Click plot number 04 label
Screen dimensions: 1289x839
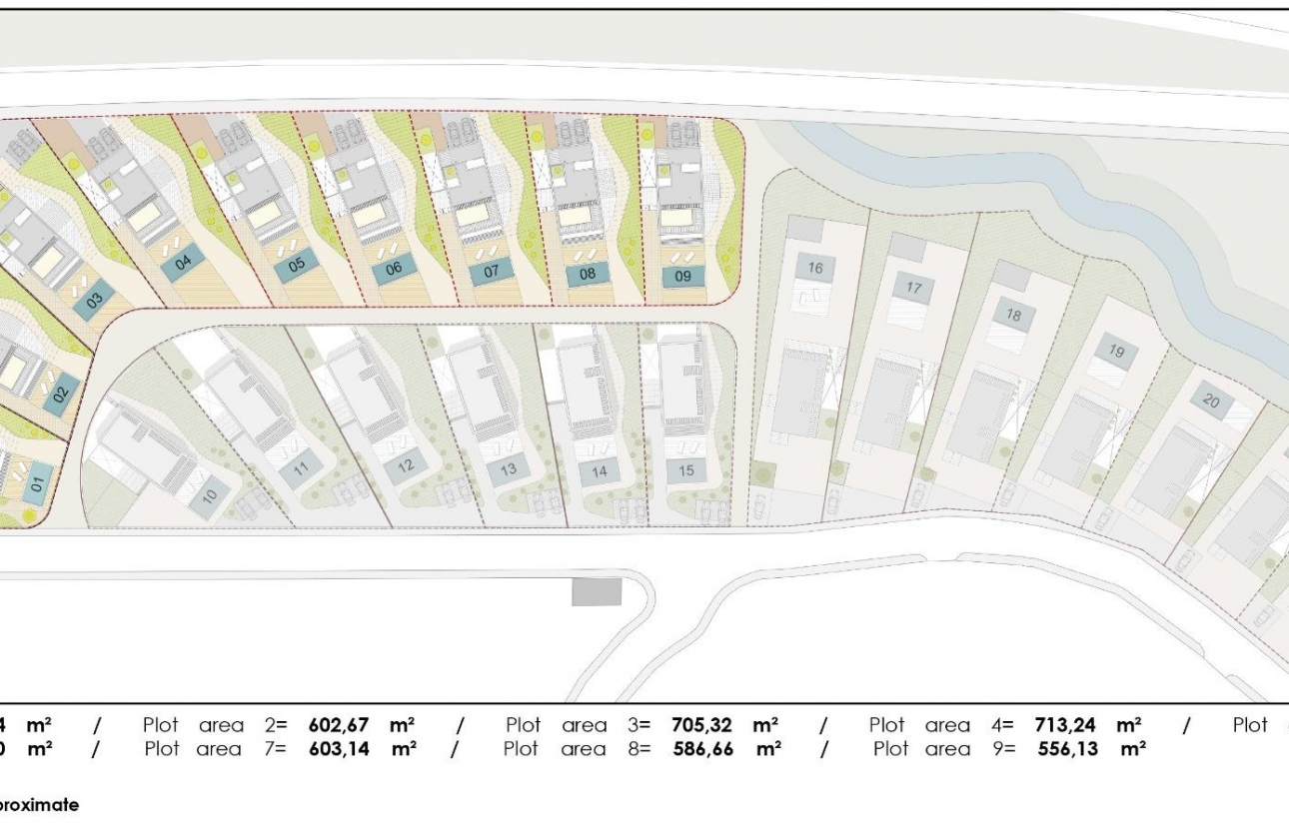click(x=183, y=265)
